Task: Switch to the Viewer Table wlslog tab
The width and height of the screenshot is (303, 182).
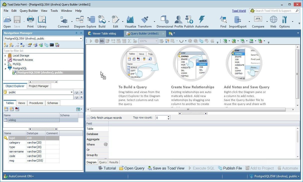Action: click(104, 33)
